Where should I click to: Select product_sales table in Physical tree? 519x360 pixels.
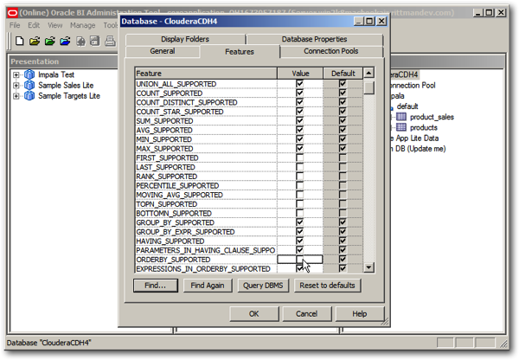432,117
